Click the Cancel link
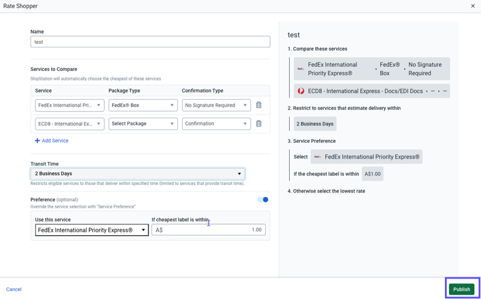This screenshot has height=299, width=481. (x=14, y=289)
